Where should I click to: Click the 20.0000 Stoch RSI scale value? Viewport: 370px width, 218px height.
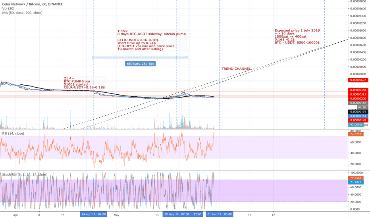tap(356, 202)
